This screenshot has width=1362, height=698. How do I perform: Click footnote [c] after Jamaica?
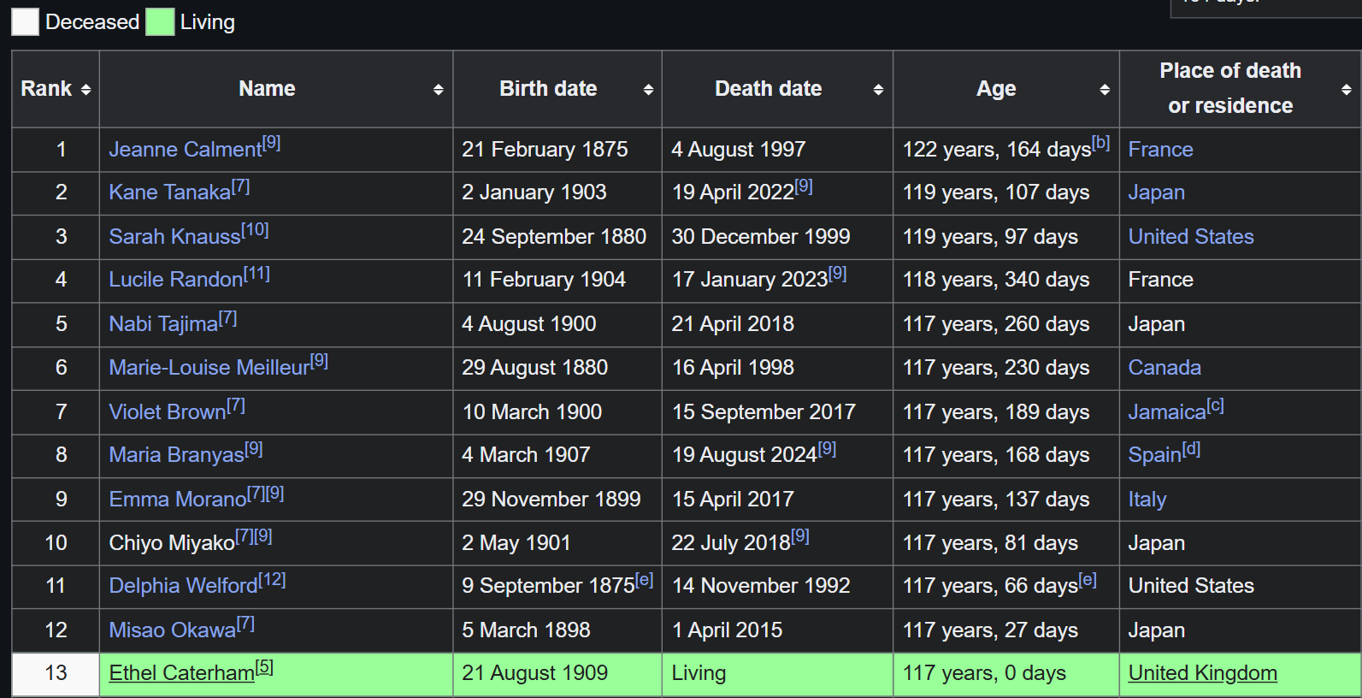1215,405
